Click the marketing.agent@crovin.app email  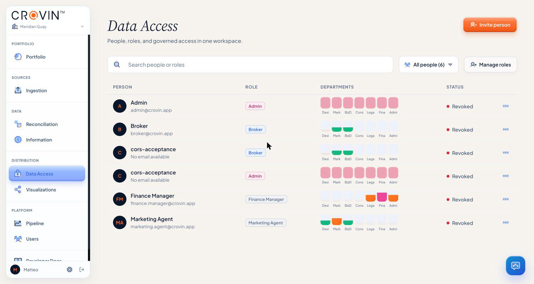(162, 226)
